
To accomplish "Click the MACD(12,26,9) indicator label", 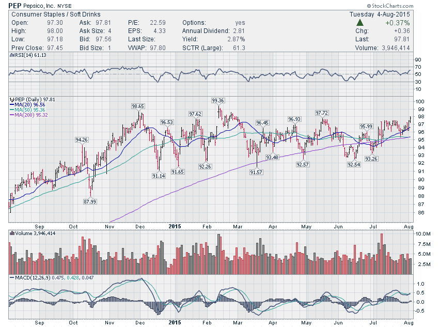I will [33, 278].
